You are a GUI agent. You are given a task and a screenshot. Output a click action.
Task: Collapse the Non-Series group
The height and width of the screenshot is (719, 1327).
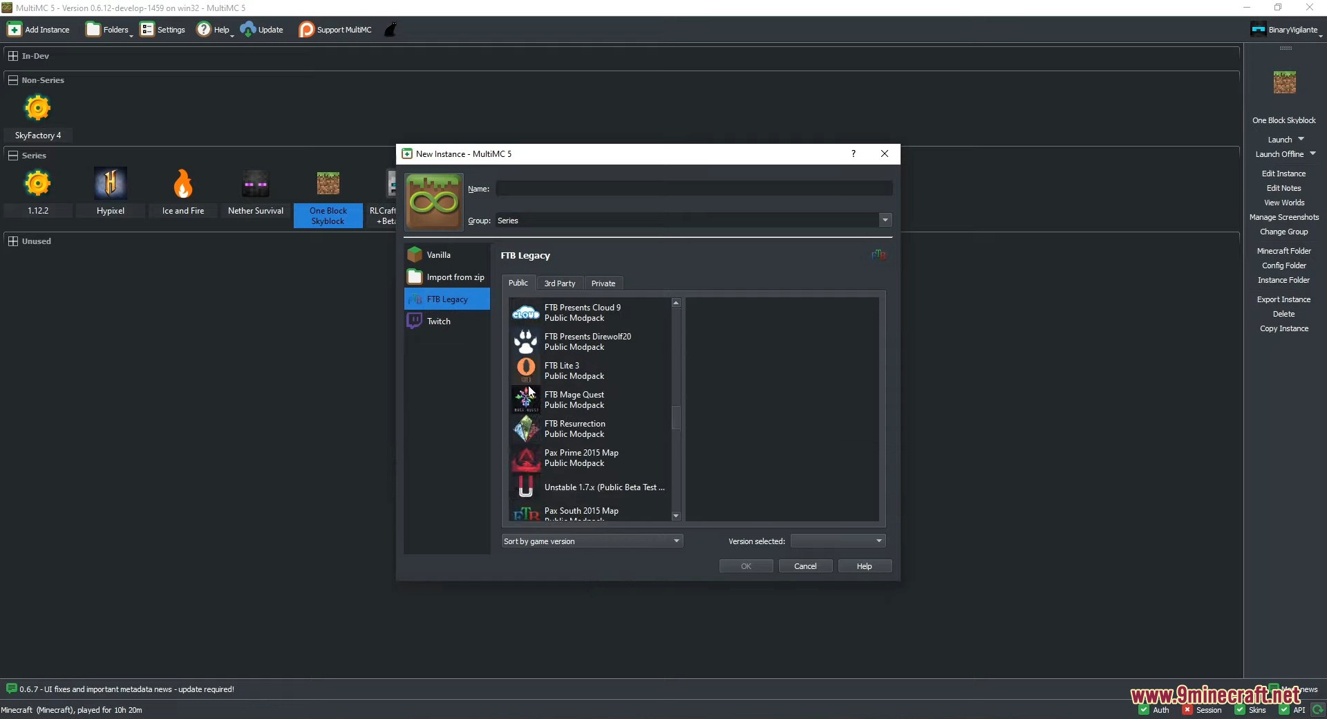pos(12,80)
